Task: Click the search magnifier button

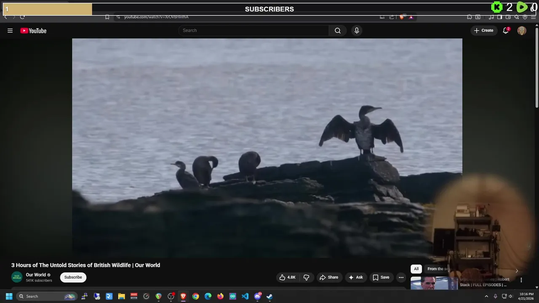Action: (x=338, y=30)
